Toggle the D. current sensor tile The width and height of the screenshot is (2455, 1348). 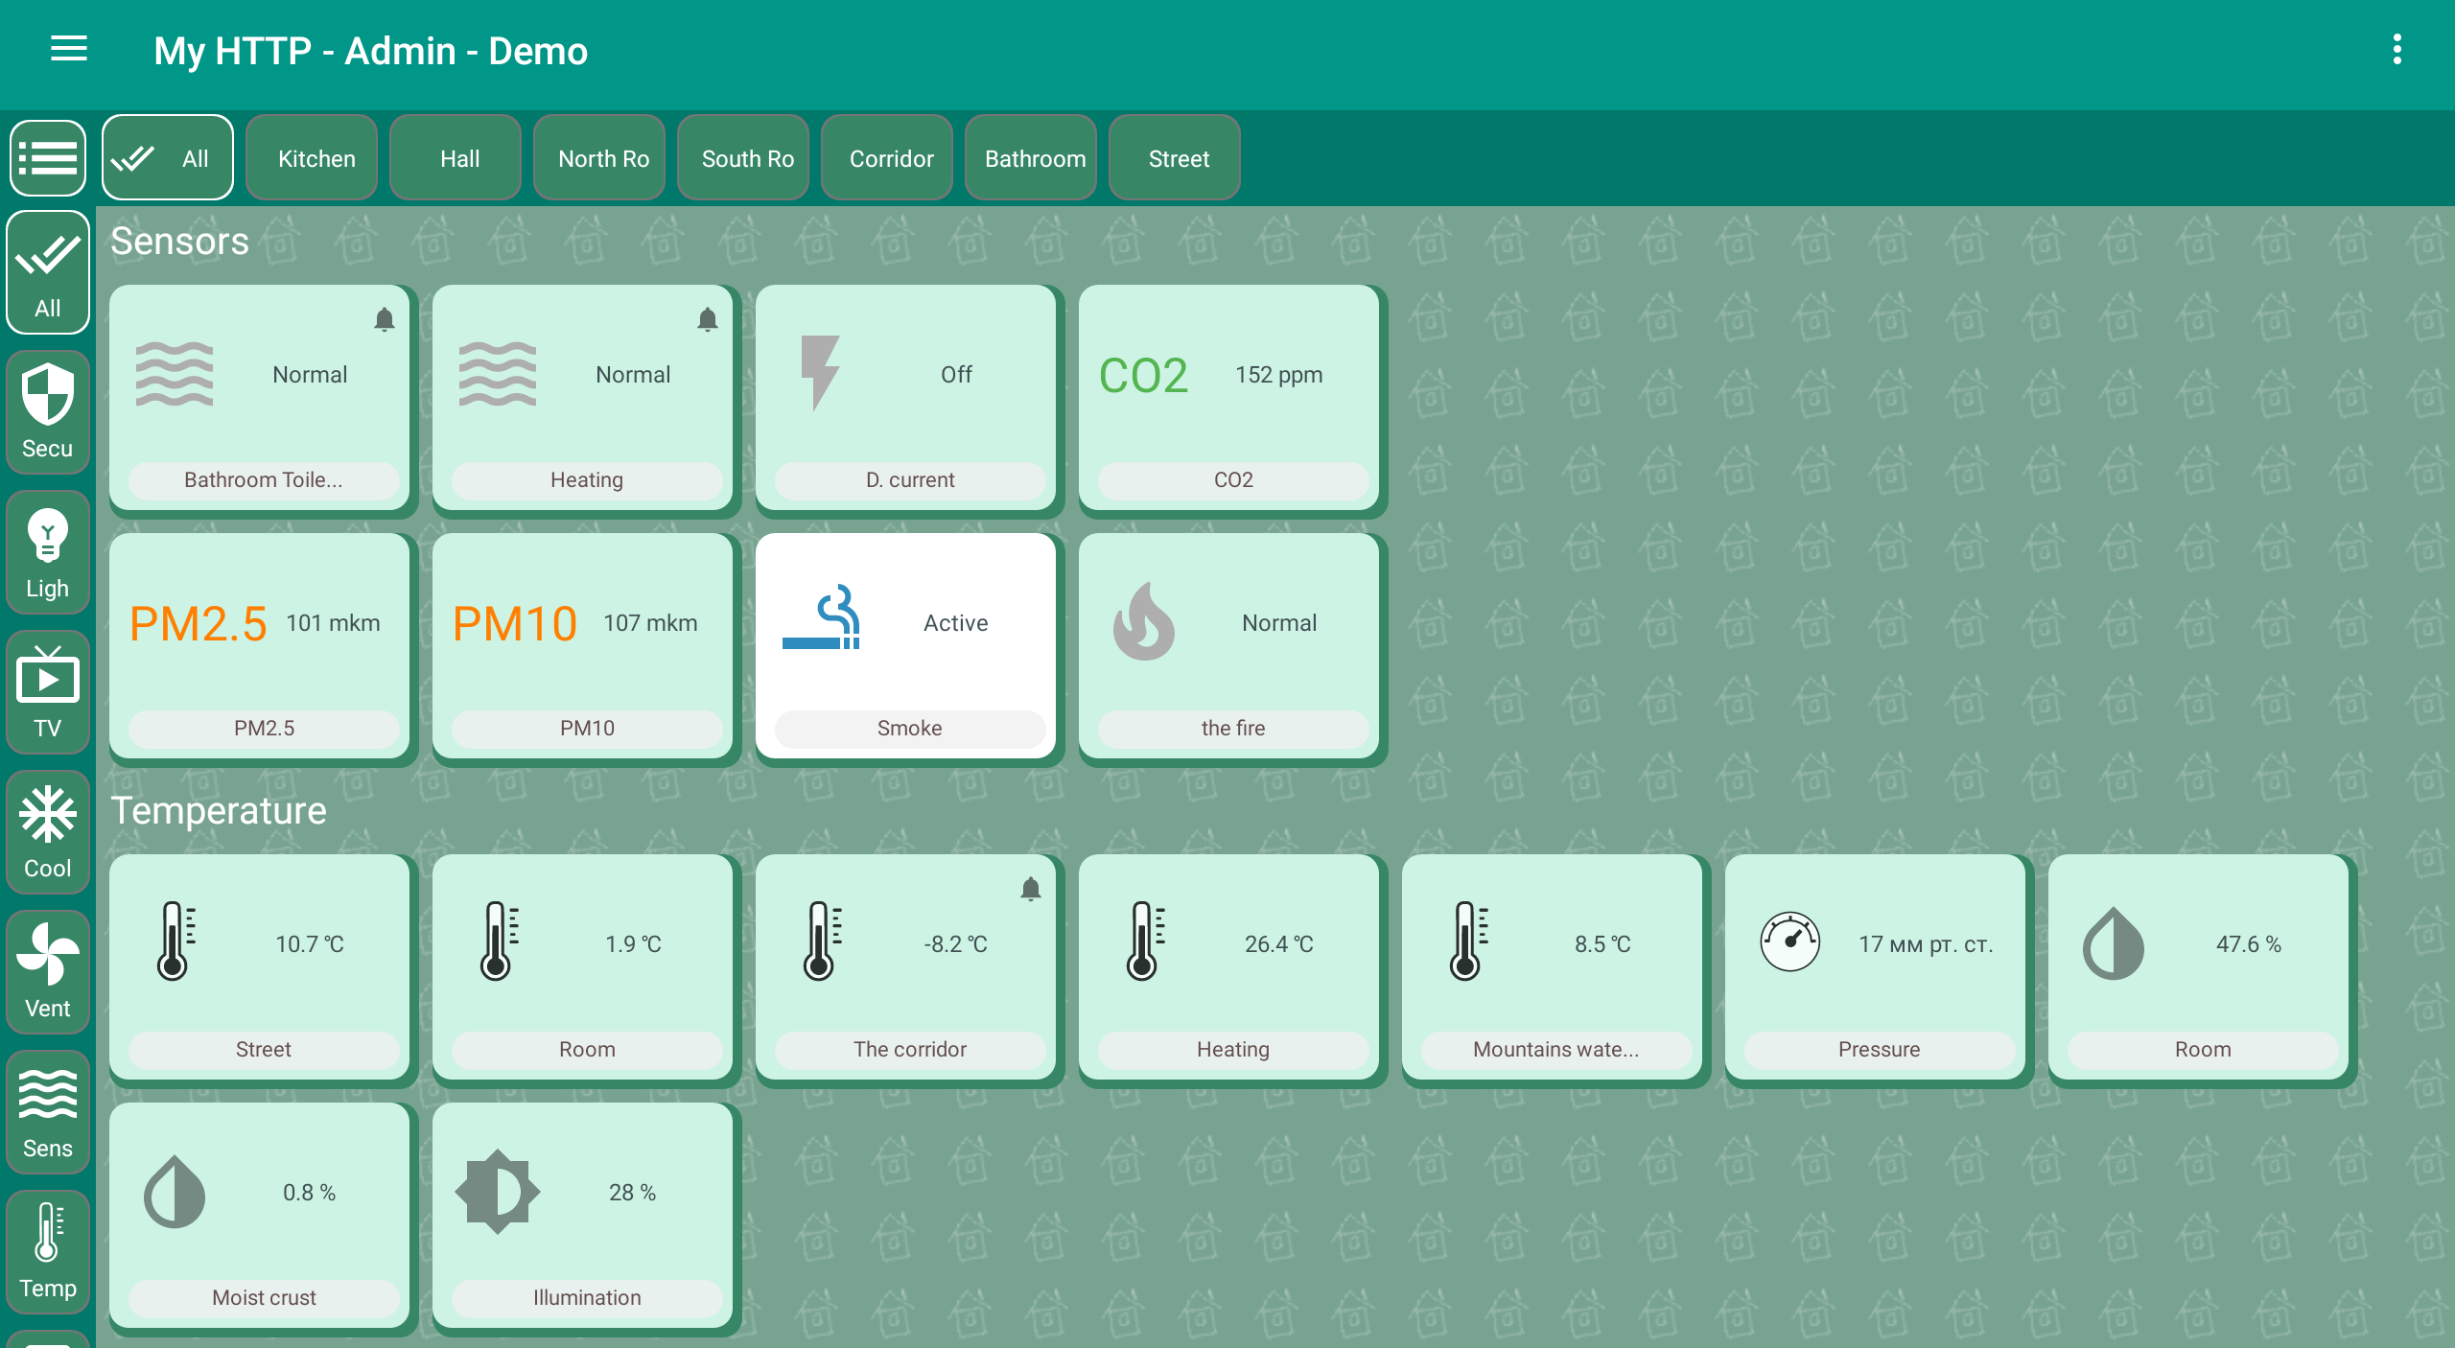[906, 397]
